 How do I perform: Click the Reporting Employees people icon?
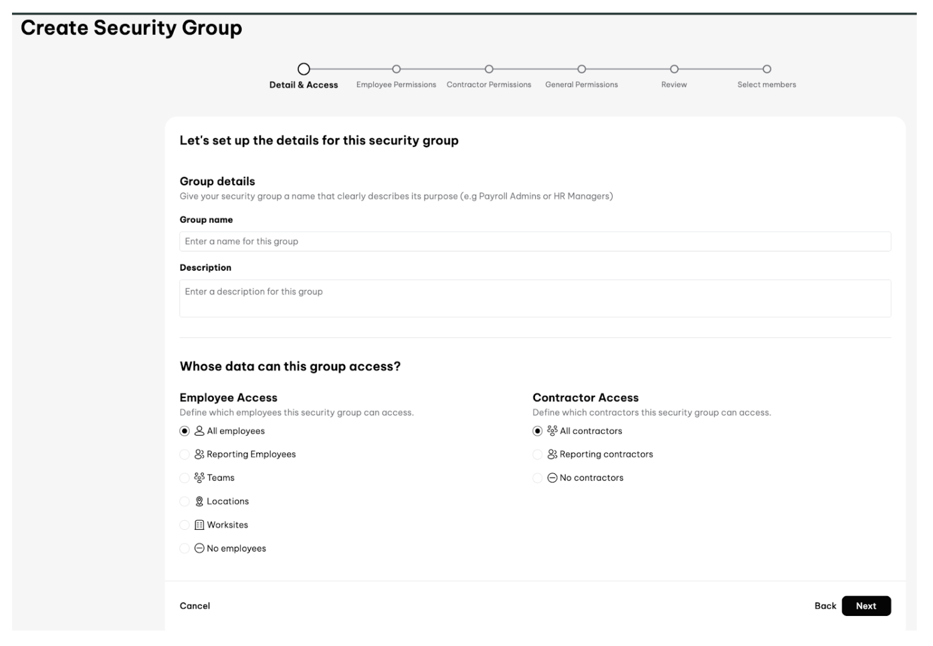(199, 454)
